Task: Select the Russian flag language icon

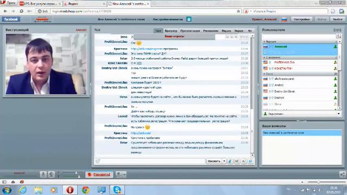Action: [x=284, y=19]
